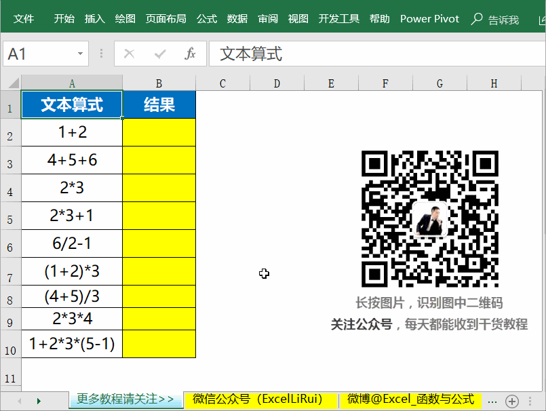Click the fill handle of cell A1
This screenshot has width=546, height=411.
(x=122, y=118)
